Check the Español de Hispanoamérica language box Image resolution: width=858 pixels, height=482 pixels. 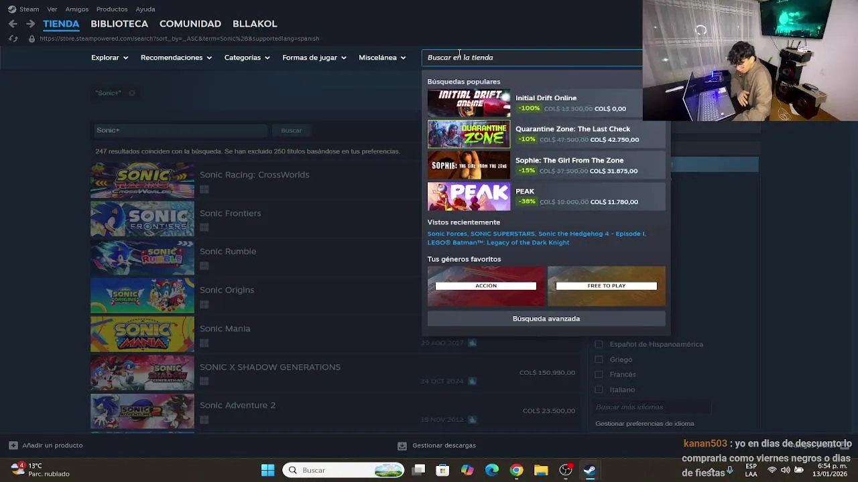[x=599, y=344]
